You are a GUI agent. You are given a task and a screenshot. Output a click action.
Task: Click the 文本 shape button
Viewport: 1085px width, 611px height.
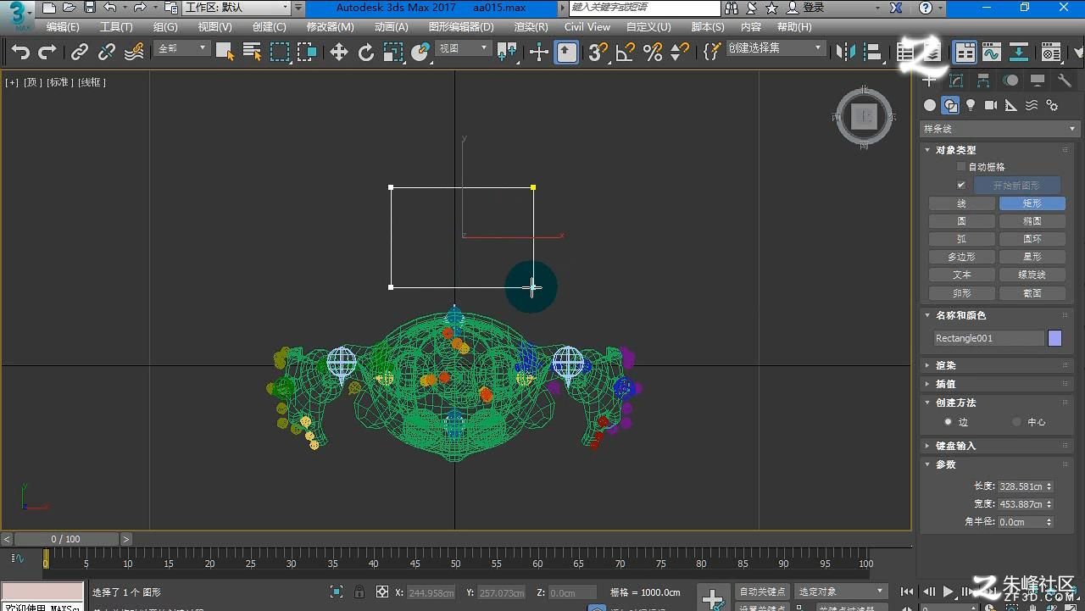pos(961,275)
